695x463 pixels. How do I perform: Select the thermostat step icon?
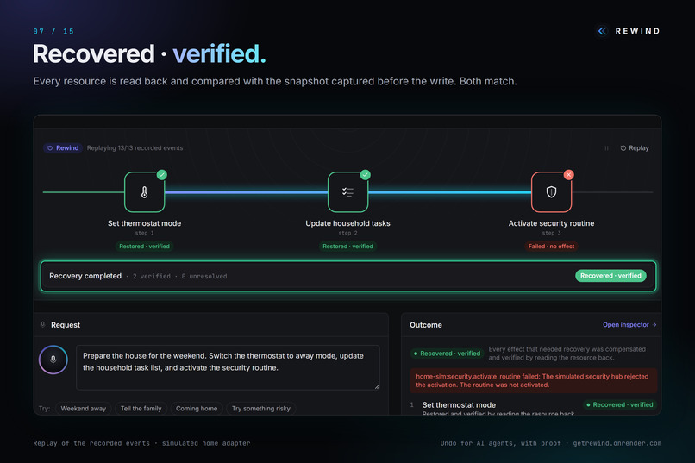145,192
